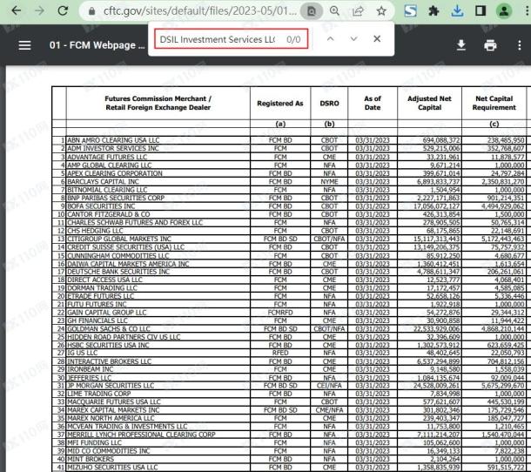Select the 'Net Capital Requirement' column header

tap(494, 103)
